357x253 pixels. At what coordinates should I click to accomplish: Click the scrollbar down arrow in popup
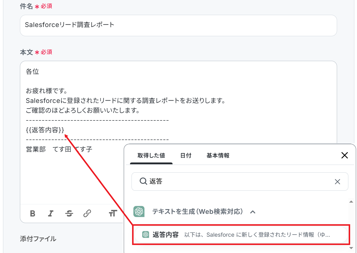[x=351, y=248]
